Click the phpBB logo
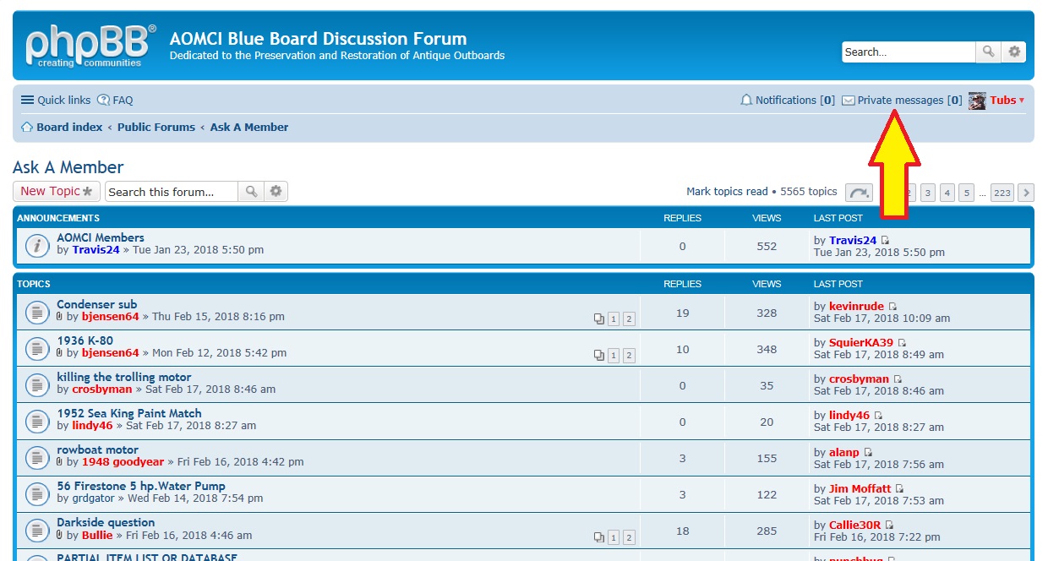The height and width of the screenshot is (561, 1048). [x=90, y=46]
